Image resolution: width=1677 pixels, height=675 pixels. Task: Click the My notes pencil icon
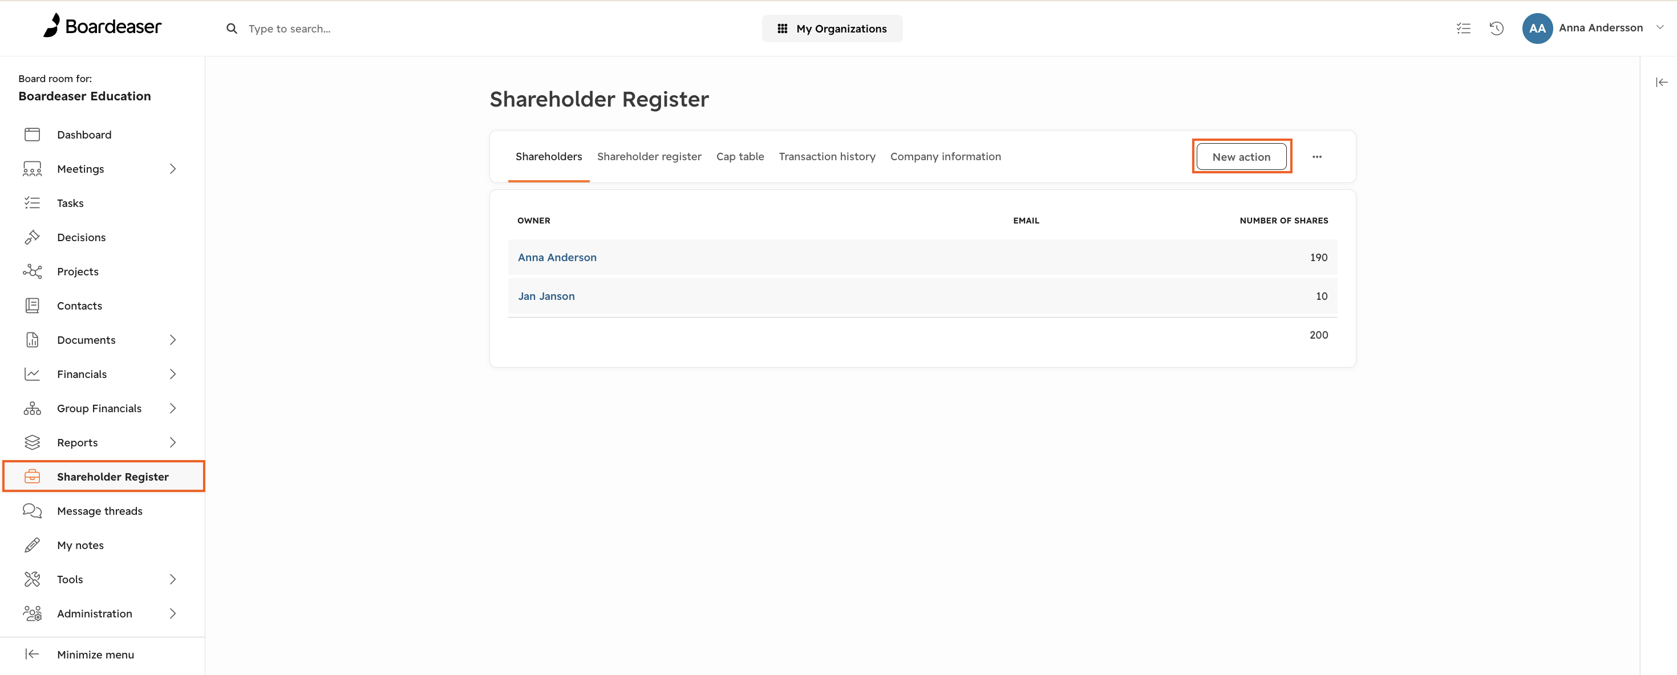coord(32,546)
